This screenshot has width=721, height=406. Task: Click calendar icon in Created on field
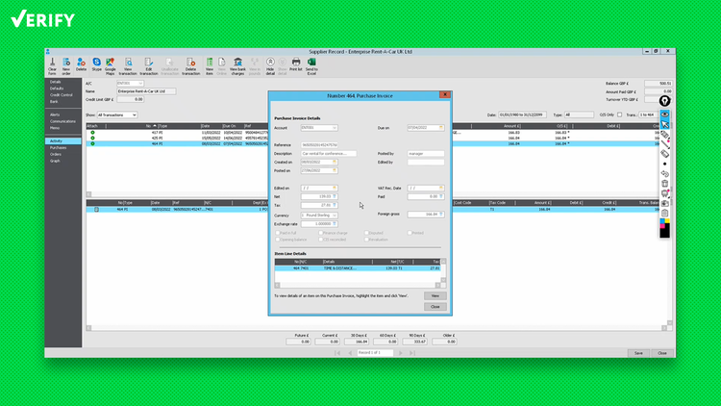pos(335,162)
